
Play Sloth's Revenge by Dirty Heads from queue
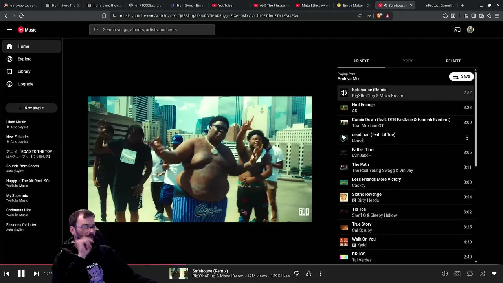[406, 197]
